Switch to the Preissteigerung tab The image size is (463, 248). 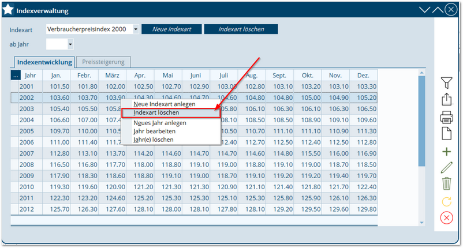pos(103,62)
